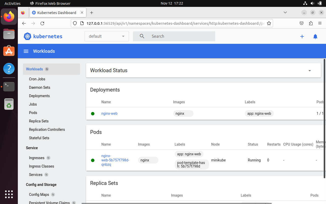Open Services in the sidebar

point(36,175)
